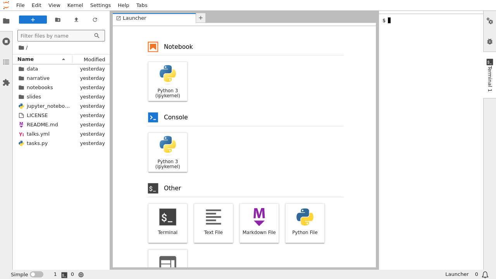
Task: Show the Table of Contents panel
Action: pos(6,62)
